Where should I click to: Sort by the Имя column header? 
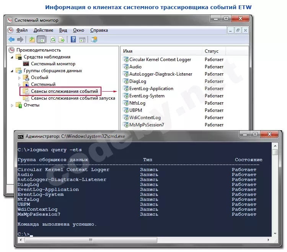coord(161,51)
